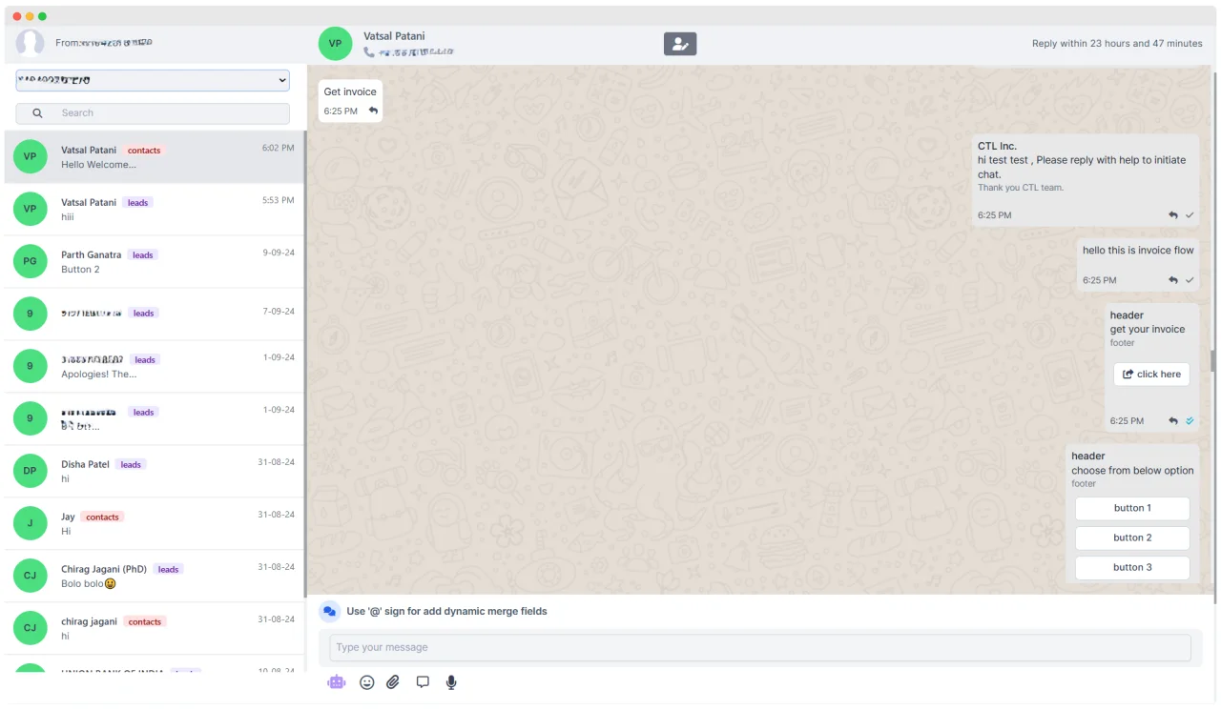Click reply arrow on invoice flow message
1221x710 pixels.
[1173, 280]
